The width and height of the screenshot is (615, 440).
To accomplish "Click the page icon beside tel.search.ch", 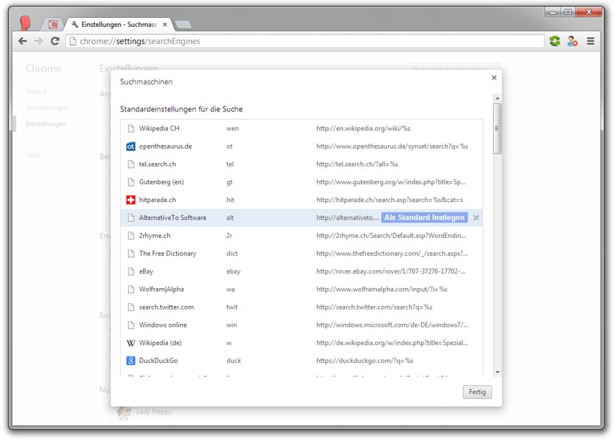I will point(131,164).
